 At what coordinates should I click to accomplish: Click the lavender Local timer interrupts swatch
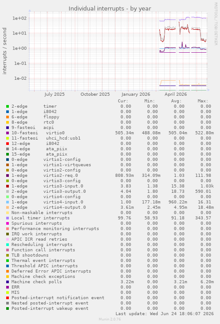tap(8, 218)
